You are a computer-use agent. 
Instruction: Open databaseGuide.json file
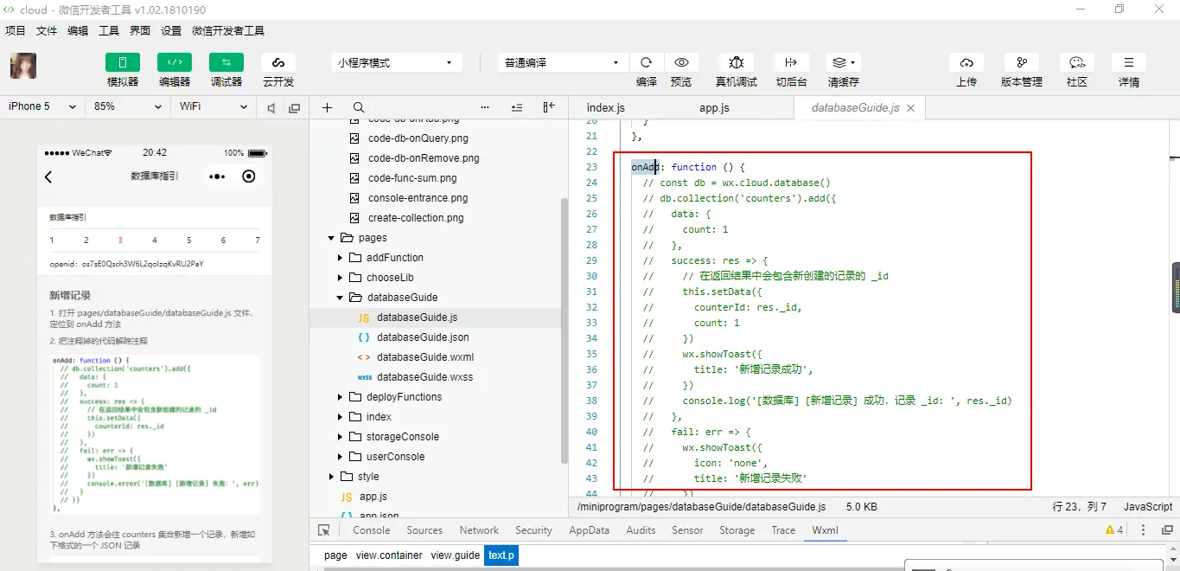[x=423, y=337]
